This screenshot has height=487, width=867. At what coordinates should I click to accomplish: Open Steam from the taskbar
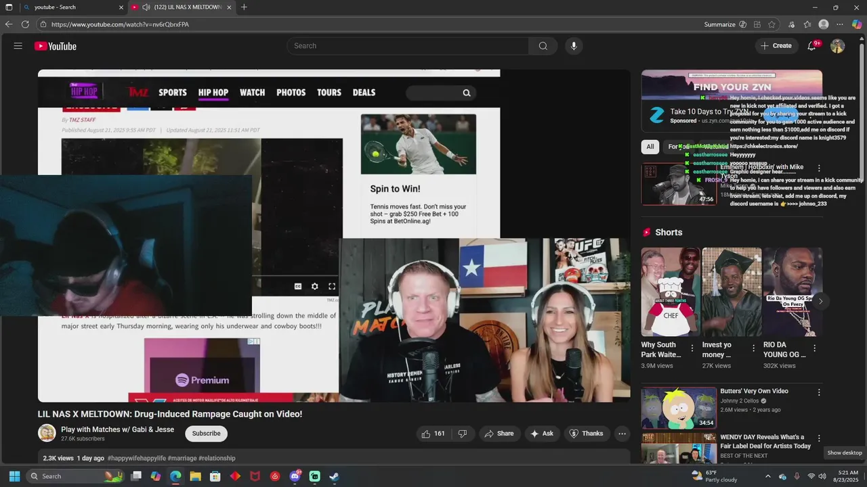[x=335, y=476]
